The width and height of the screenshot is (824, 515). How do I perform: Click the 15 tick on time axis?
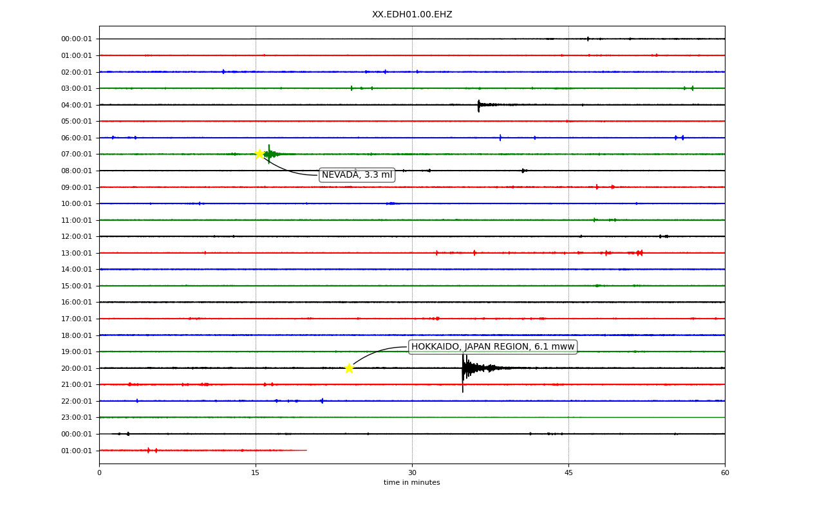[x=256, y=473]
